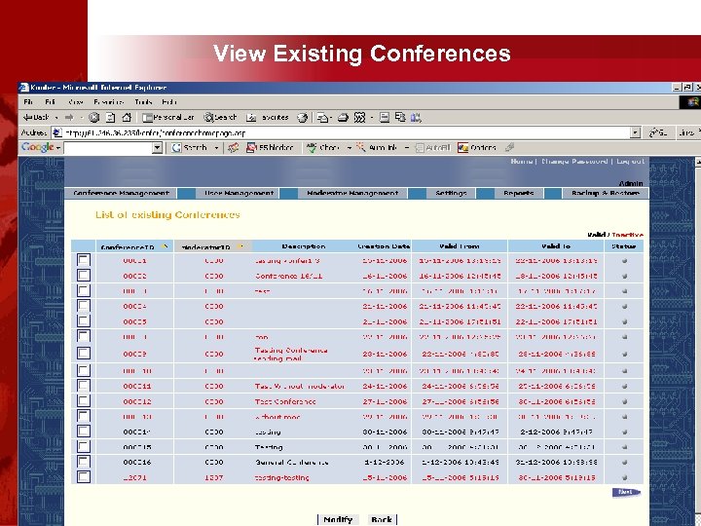
Task: Open the User Management tab
Action: 239,193
